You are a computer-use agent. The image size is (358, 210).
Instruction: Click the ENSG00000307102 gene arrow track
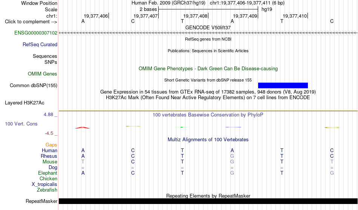point(208,33)
